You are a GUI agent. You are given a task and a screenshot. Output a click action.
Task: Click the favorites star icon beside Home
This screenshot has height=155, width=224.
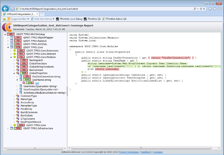(215, 9)
